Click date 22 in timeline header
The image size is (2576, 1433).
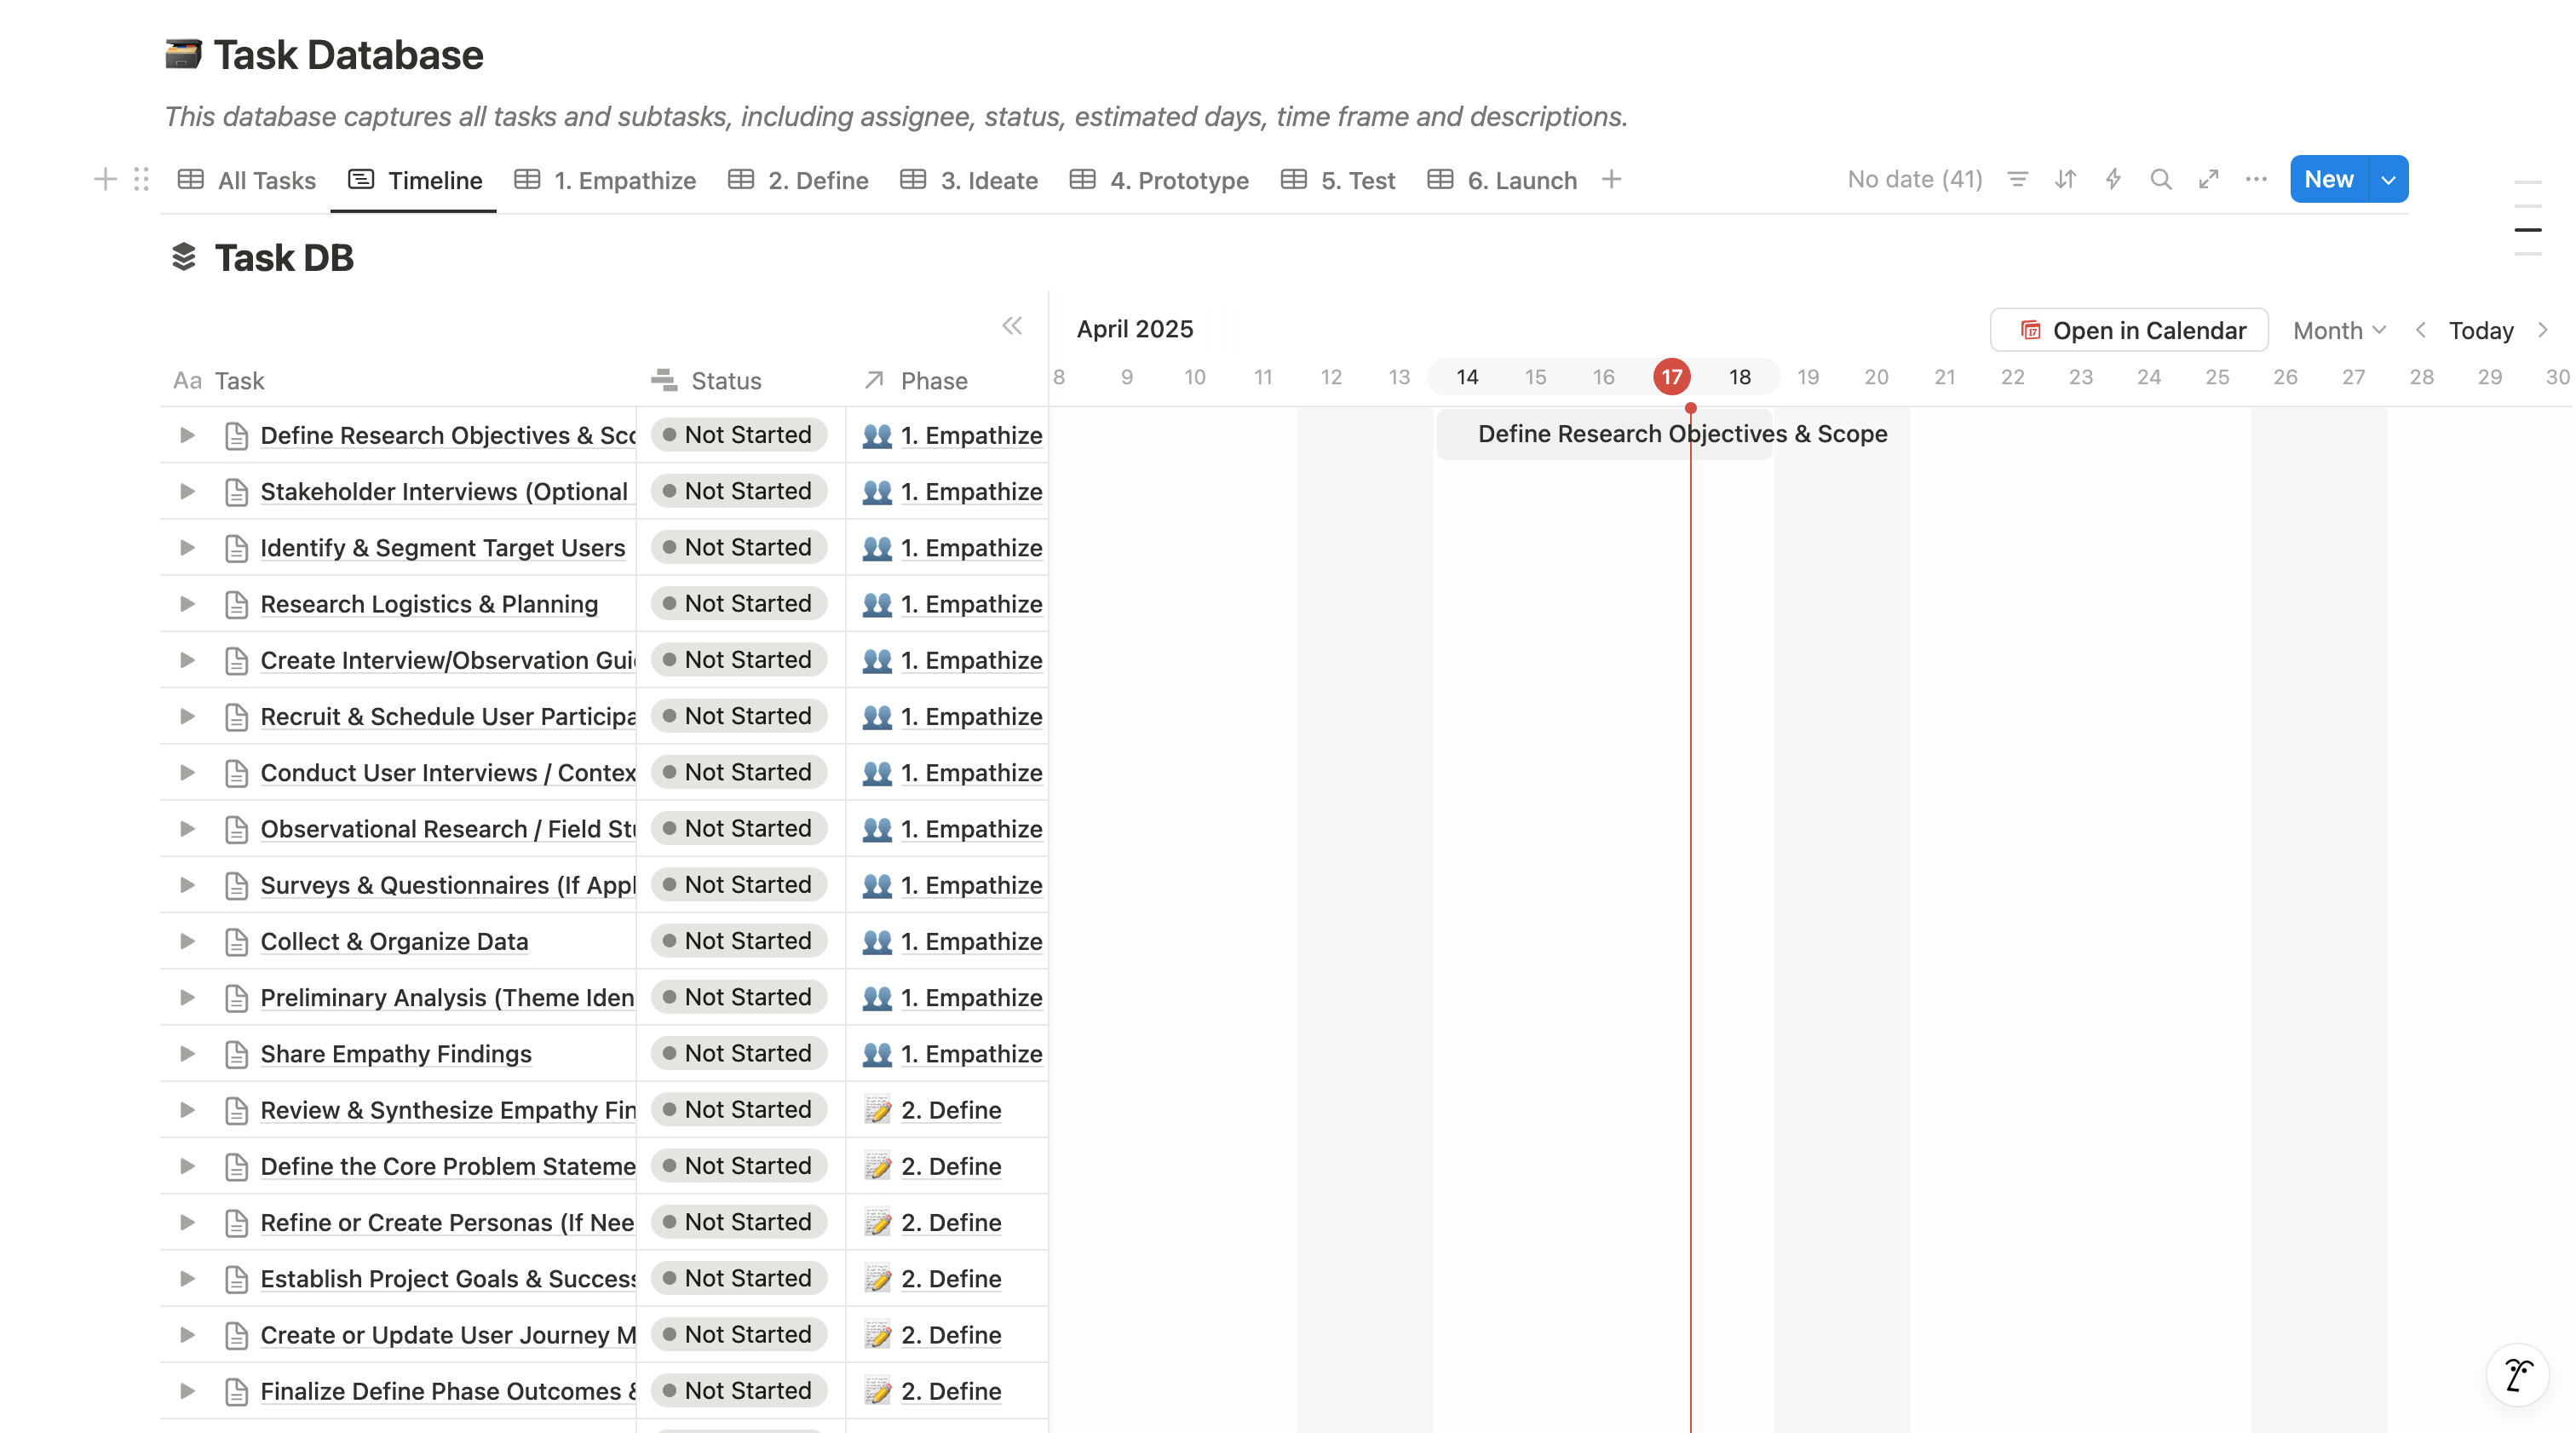point(2012,377)
